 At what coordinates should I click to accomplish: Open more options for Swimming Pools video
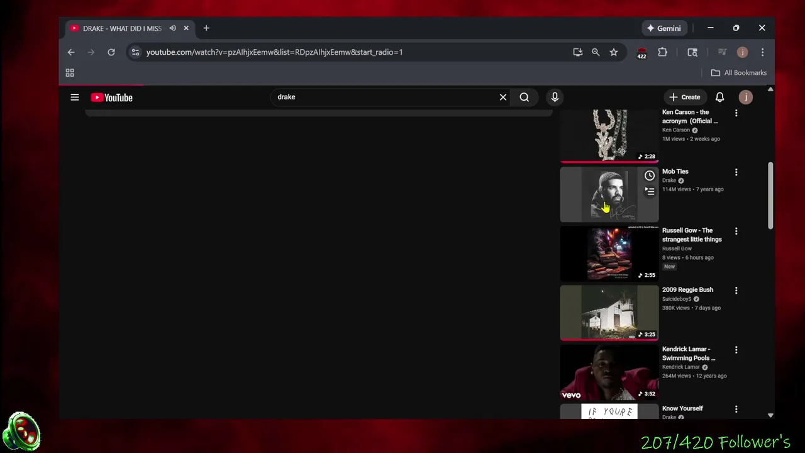pyautogui.click(x=736, y=350)
